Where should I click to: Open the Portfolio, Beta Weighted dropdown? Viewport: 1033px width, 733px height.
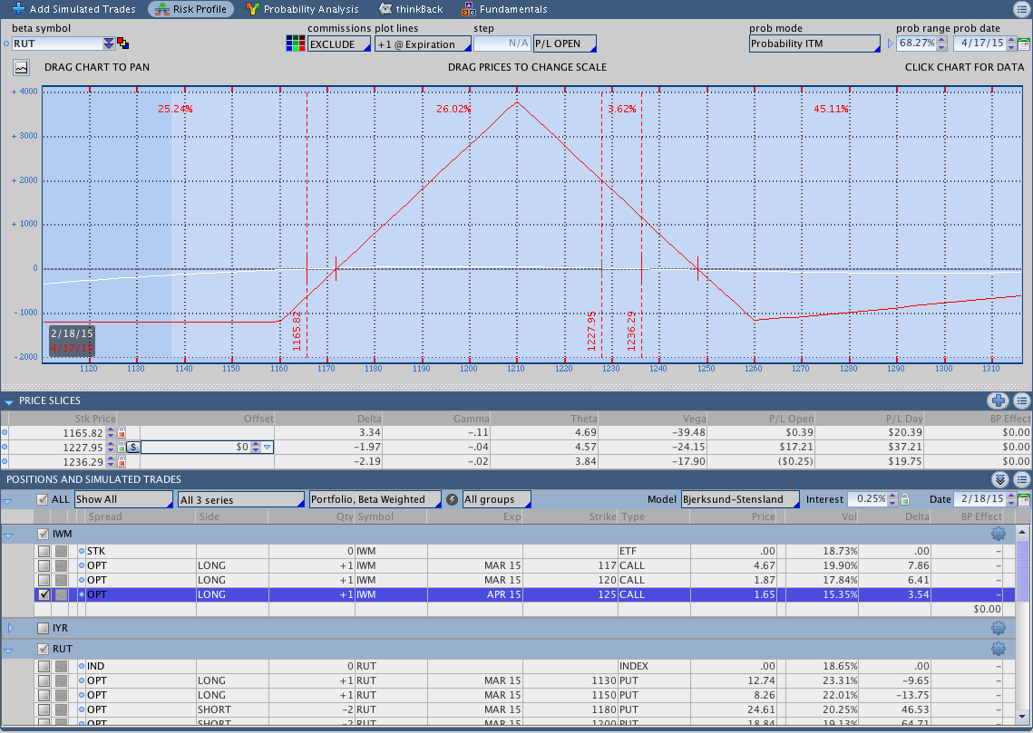coord(375,499)
